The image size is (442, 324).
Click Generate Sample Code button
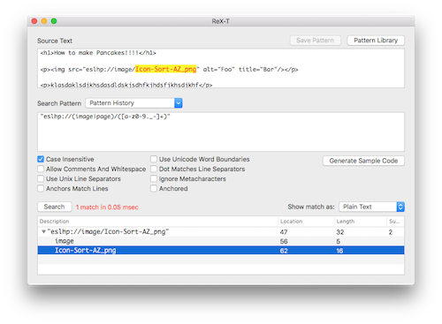click(x=363, y=161)
